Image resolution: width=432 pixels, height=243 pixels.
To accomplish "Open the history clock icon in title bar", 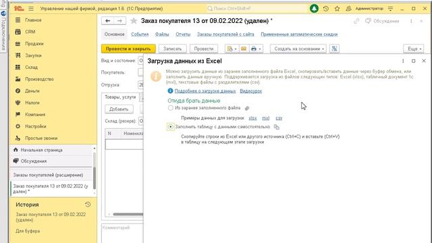I will click(x=325, y=9).
